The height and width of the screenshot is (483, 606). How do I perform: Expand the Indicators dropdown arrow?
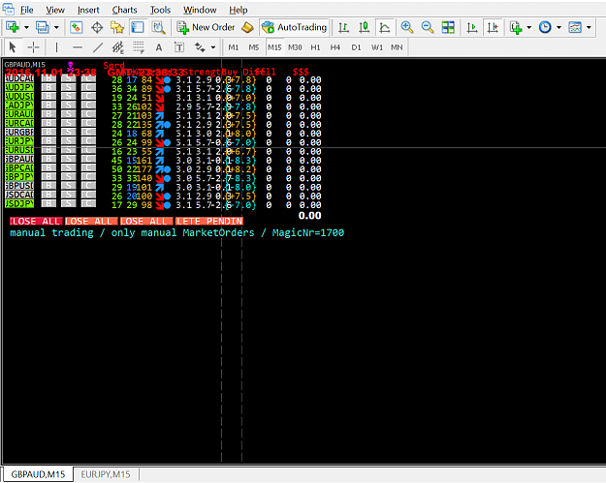pos(528,27)
